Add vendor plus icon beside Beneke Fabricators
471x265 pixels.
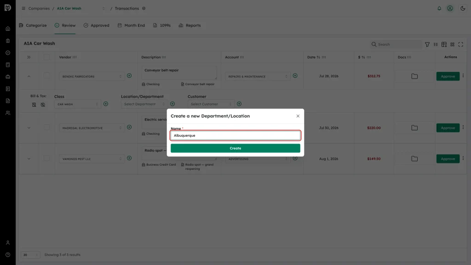click(x=129, y=76)
